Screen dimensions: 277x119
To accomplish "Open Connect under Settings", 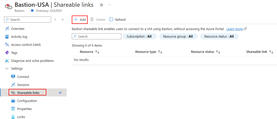I will [x=23, y=77].
